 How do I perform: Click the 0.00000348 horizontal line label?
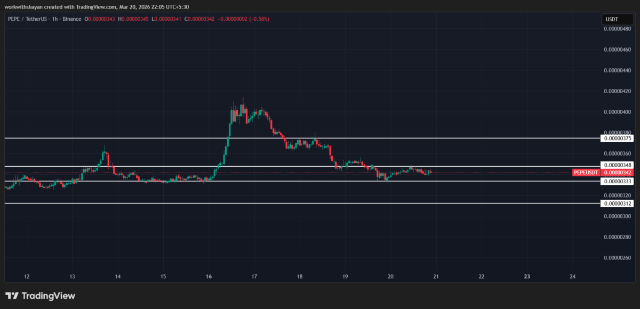click(x=616, y=166)
